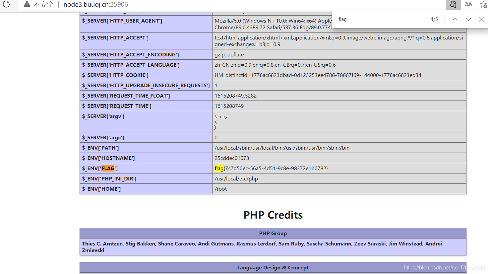This screenshot has height=274, width=488.
Task: Select $_SERVER['HTTP_USER_AGENT'] cell
Action: click(146, 24)
